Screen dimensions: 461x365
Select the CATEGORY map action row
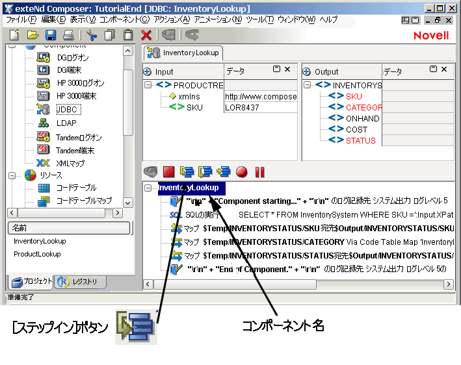point(312,242)
